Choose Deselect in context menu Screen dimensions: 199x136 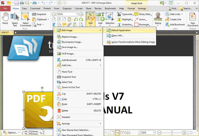point(79,117)
